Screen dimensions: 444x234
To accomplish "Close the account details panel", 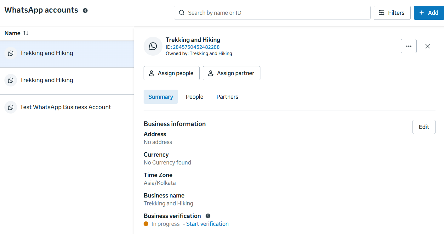I will [427, 46].
